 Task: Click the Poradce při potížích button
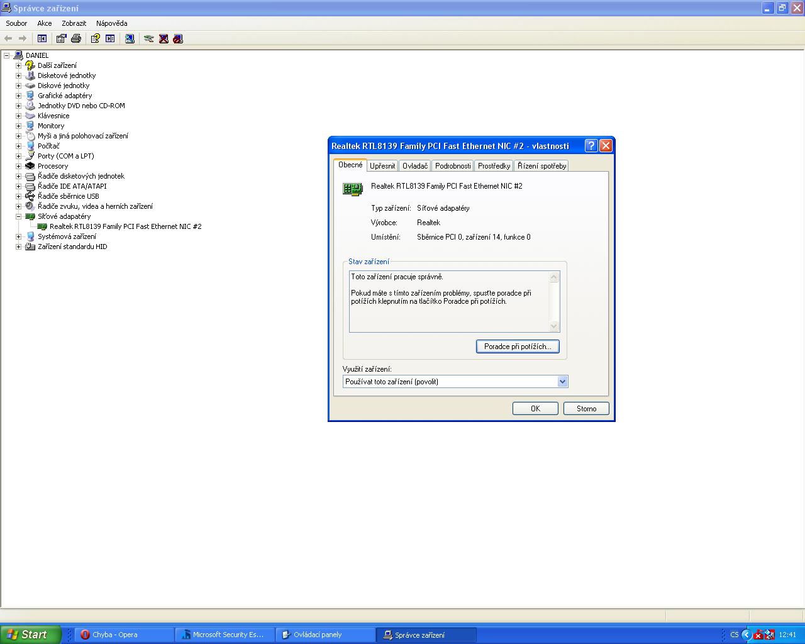[518, 347]
